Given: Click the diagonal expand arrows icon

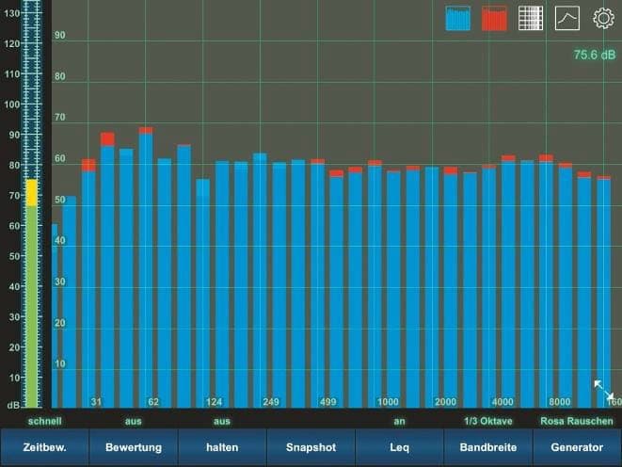Looking at the screenshot, I should (x=603, y=389).
